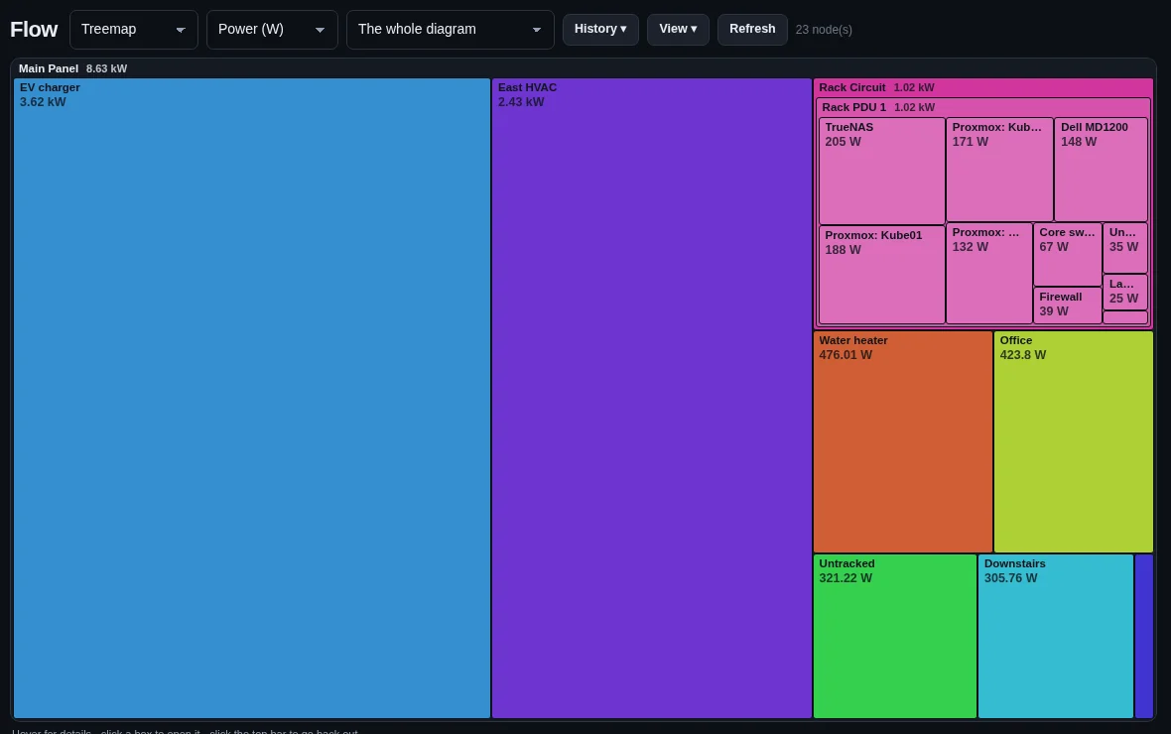Open the Firewall 39 W box
The width and height of the screenshot is (1171, 734).
[1067, 306]
